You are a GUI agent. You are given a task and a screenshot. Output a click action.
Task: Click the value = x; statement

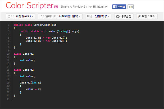(34, 89)
